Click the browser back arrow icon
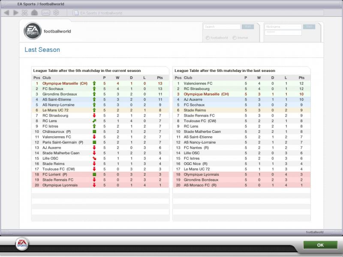The image size is (343, 257). 7,13
